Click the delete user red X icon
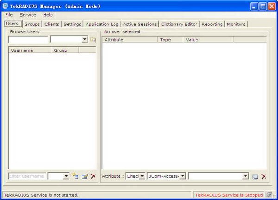The image size is (278, 200). 93,176
